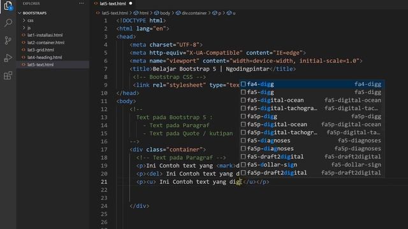Click div.container breadcrumb item
The image size is (408, 229).
tap(194, 13)
